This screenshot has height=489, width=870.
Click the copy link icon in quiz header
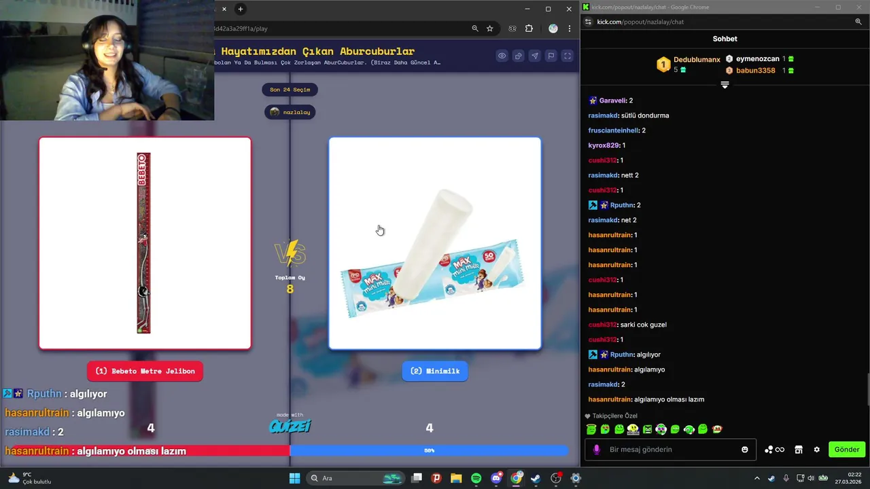point(518,56)
